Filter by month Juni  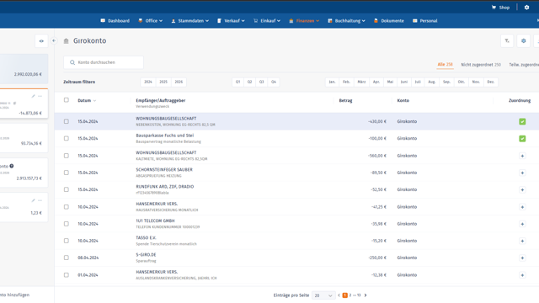tap(404, 82)
